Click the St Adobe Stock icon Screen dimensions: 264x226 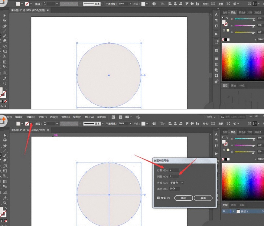120,117
